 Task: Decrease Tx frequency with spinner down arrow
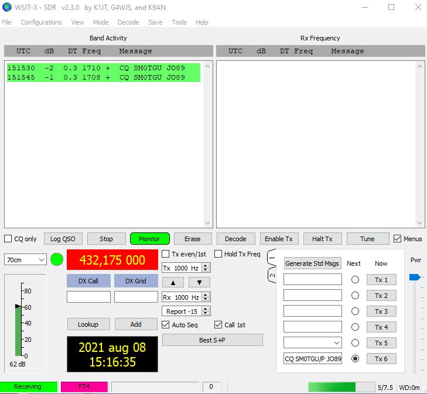pos(206,270)
